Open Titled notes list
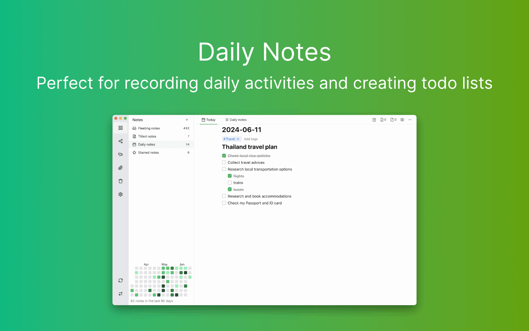Screen dimensions: 529x331 pos(161,136)
